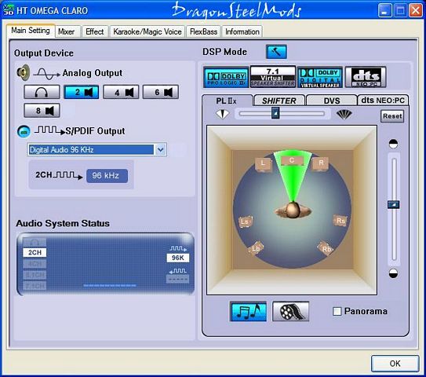Open the Effect tab
This screenshot has width=426, height=377.
click(x=95, y=32)
